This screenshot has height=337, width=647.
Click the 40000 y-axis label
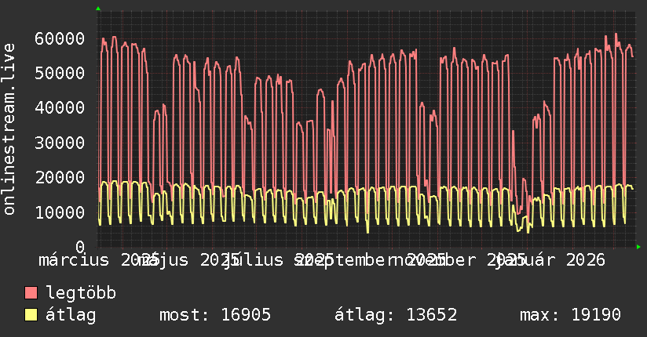pyautogui.click(x=60, y=108)
